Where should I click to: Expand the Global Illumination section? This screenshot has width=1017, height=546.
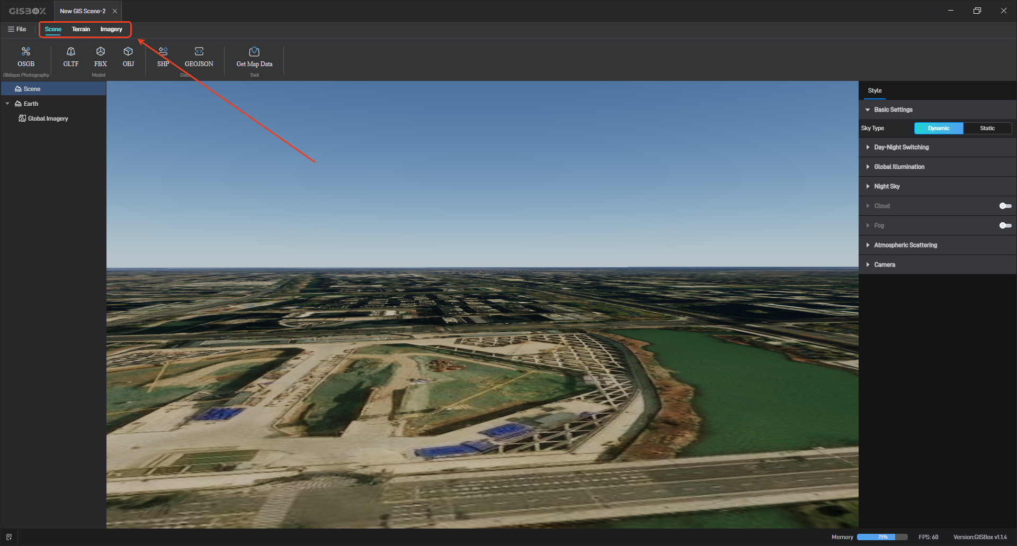pos(938,167)
